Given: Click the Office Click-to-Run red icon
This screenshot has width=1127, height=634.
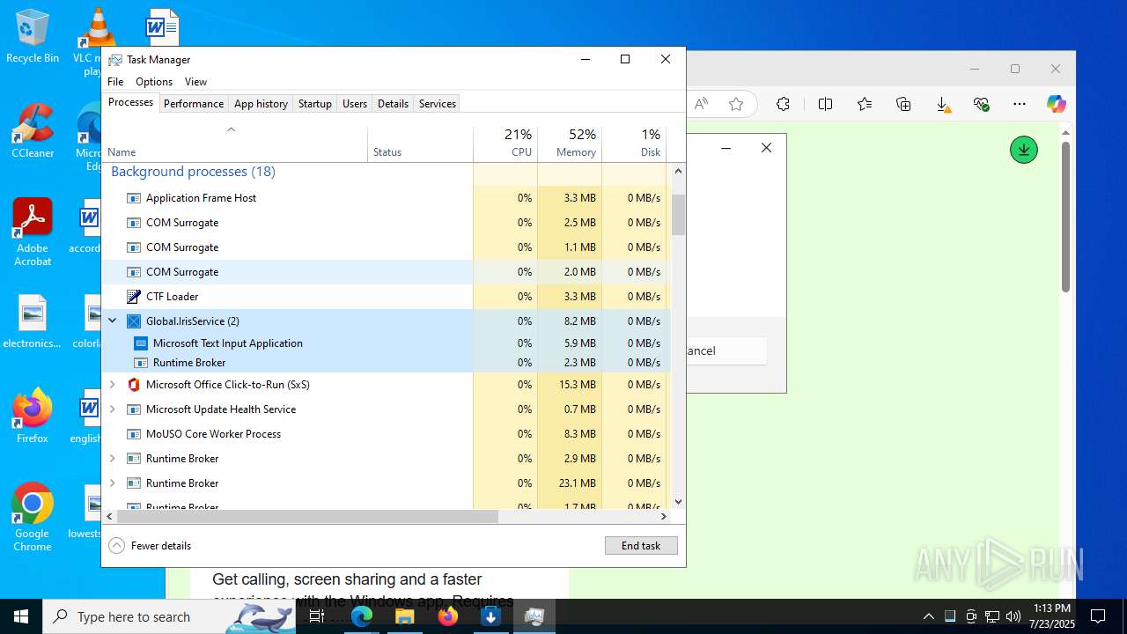Looking at the screenshot, I should (134, 385).
